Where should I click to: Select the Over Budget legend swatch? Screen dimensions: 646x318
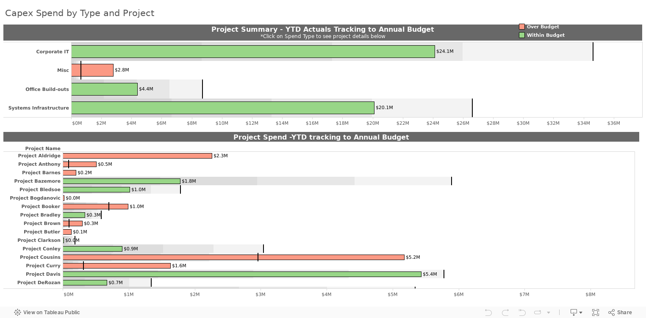click(x=522, y=27)
